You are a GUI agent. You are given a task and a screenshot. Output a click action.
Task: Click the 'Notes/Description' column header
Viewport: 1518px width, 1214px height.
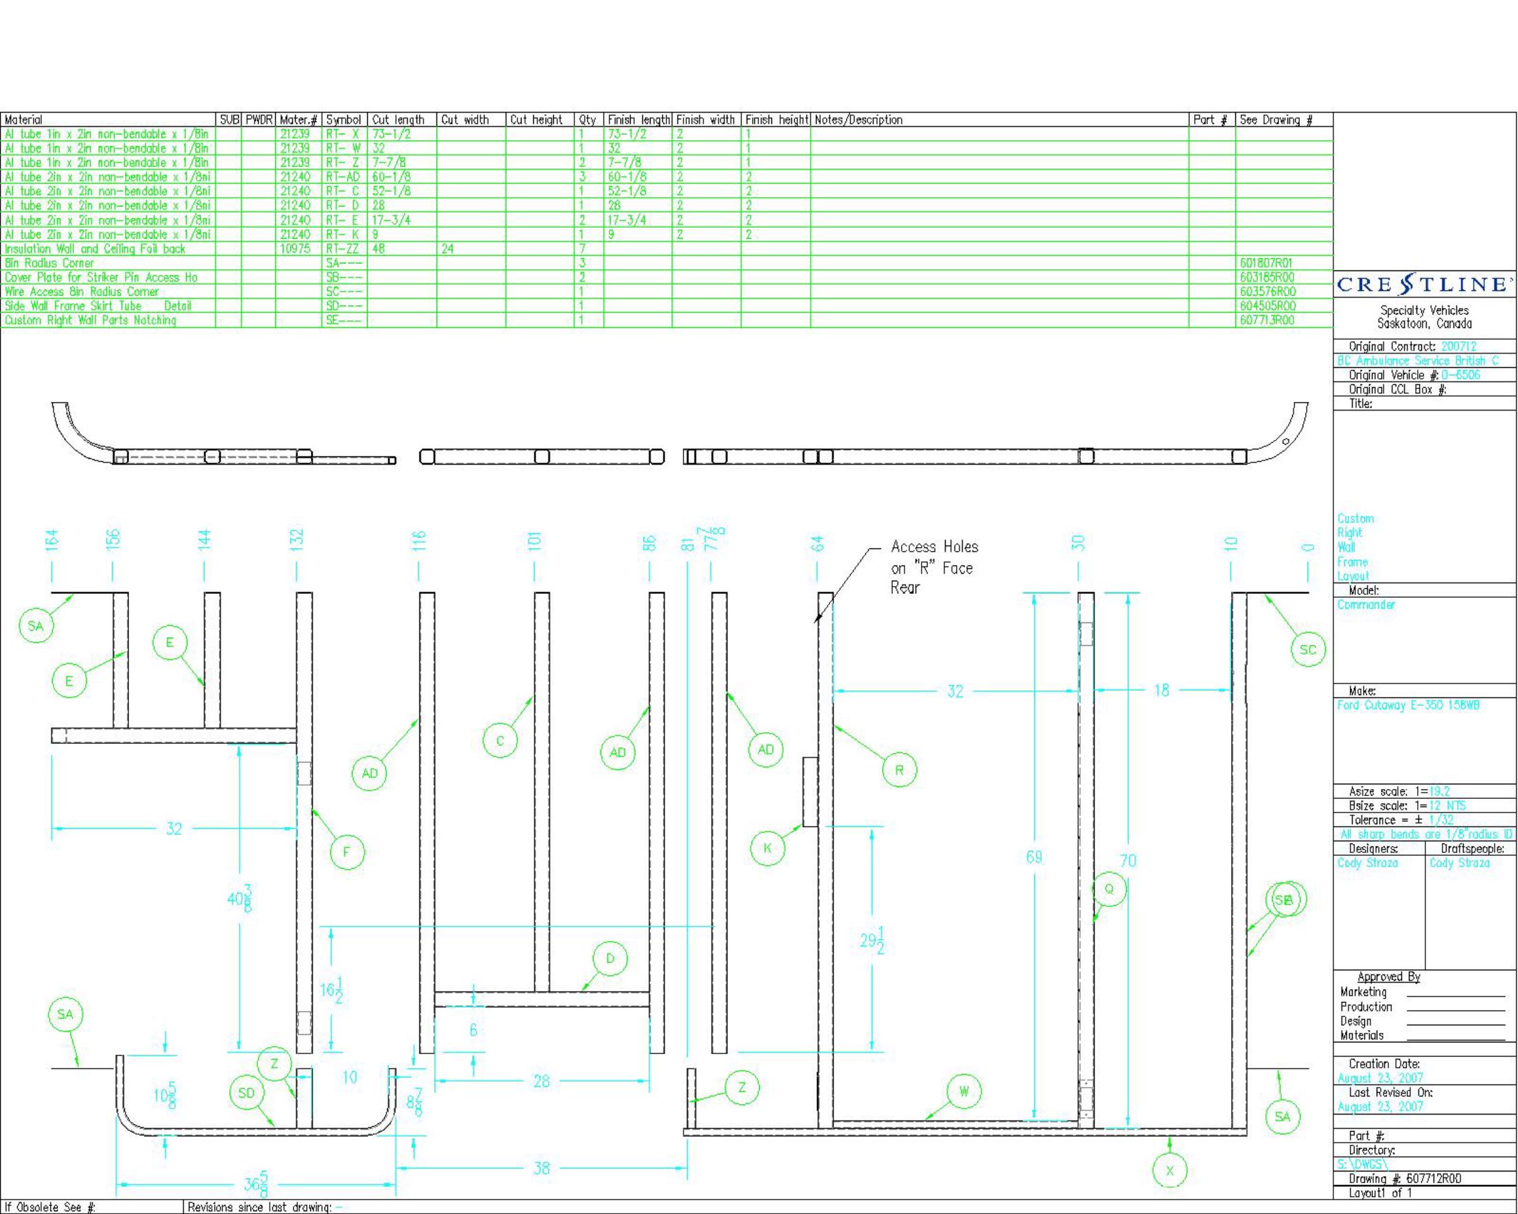pyautogui.click(x=859, y=119)
